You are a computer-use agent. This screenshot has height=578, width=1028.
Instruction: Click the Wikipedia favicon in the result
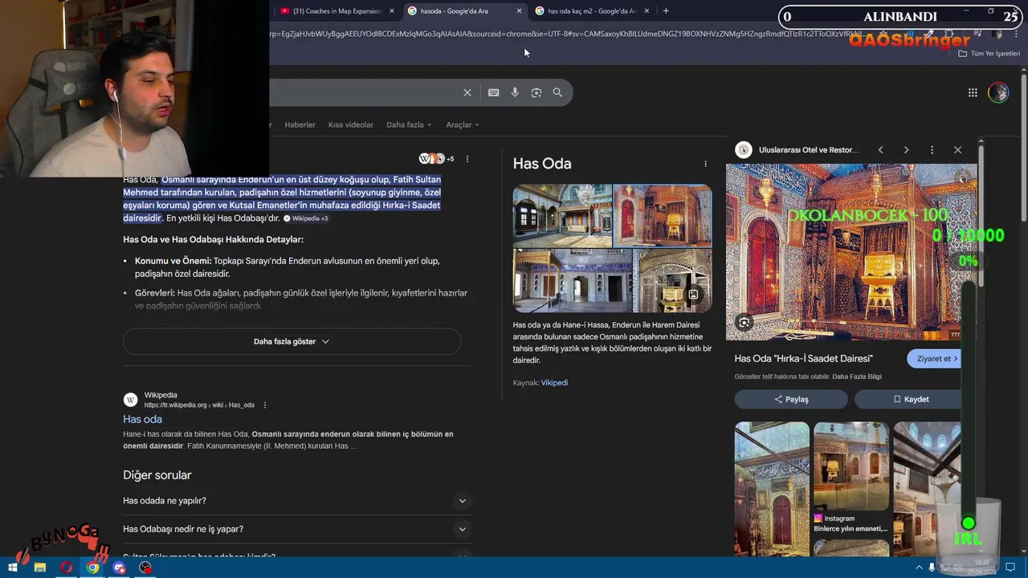pyautogui.click(x=130, y=400)
